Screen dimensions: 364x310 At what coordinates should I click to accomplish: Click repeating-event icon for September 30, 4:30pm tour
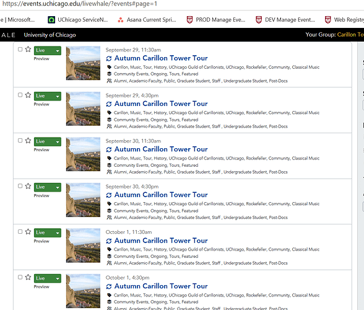109,195
